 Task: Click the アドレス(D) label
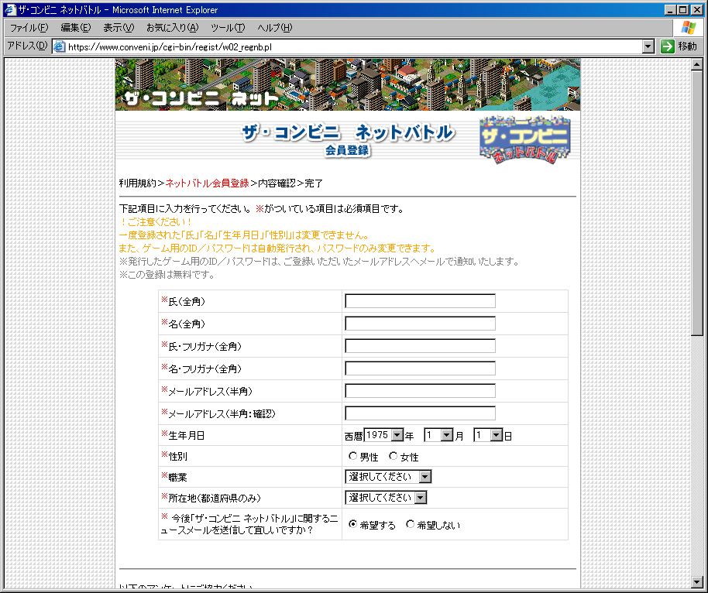click(x=27, y=46)
